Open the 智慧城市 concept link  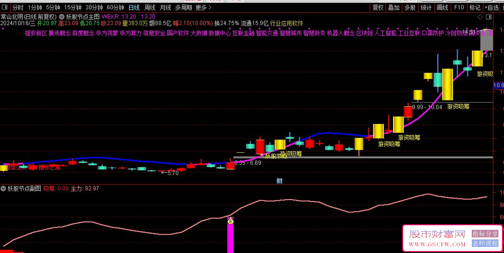(x=291, y=33)
